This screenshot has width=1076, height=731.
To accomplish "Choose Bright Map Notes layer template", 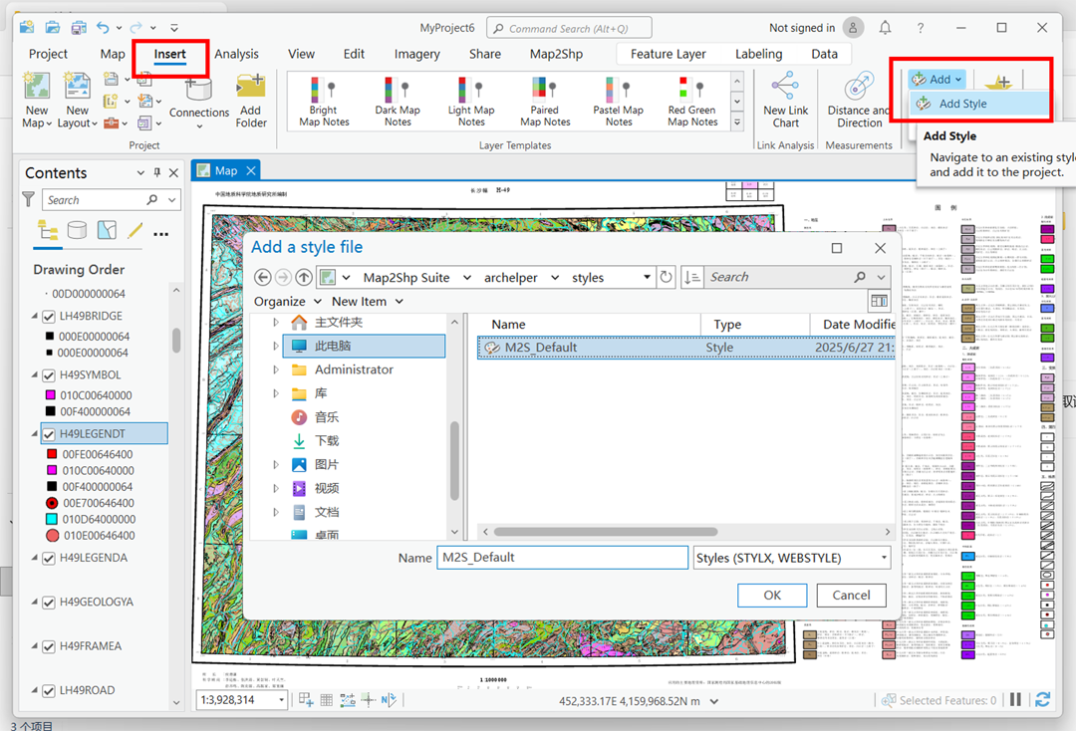I will coord(324,92).
